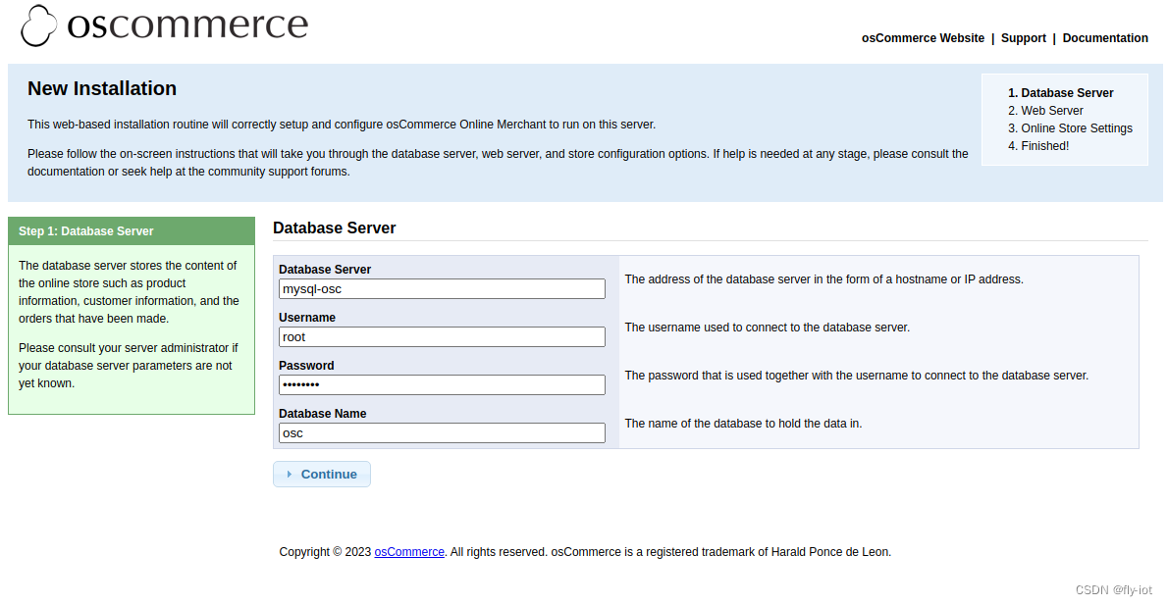Focus the Password input field
1168x606 pixels.
pyautogui.click(x=442, y=385)
